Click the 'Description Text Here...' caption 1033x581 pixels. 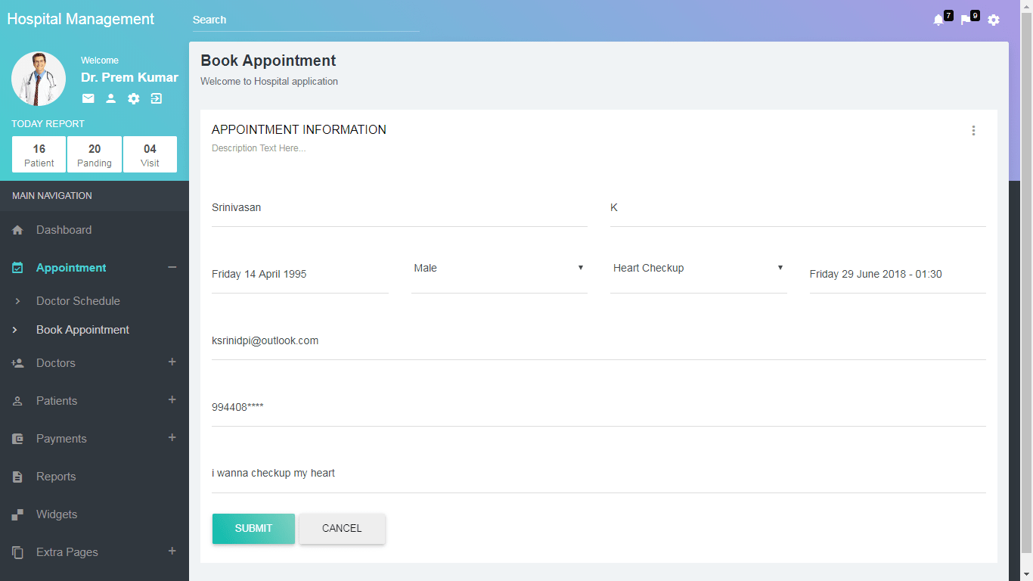tap(259, 148)
